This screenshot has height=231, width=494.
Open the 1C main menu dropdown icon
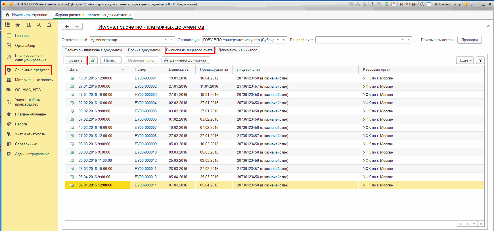coord(11,4)
